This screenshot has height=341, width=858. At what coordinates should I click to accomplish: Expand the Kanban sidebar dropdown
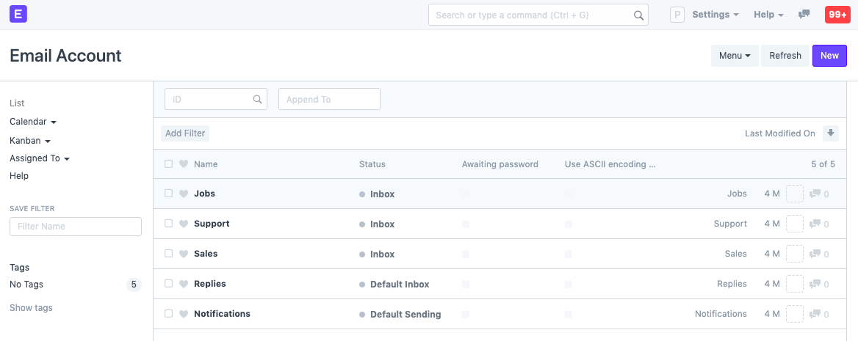tap(30, 140)
